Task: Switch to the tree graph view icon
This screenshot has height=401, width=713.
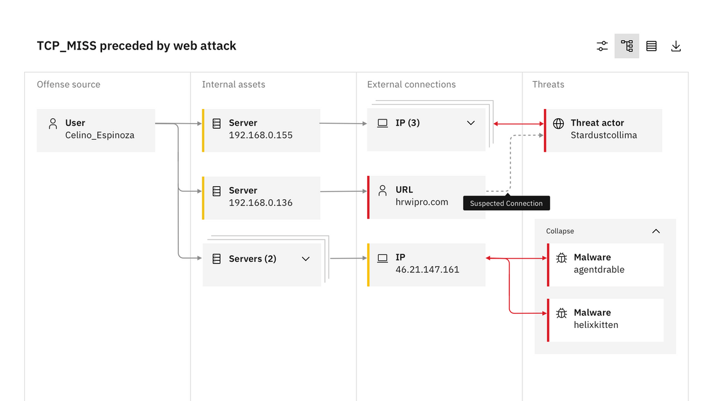Action: tap(626, 46)
